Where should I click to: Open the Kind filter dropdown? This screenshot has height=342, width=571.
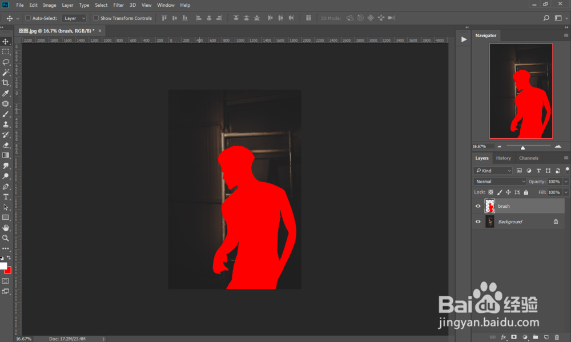(x=493, y=171)
